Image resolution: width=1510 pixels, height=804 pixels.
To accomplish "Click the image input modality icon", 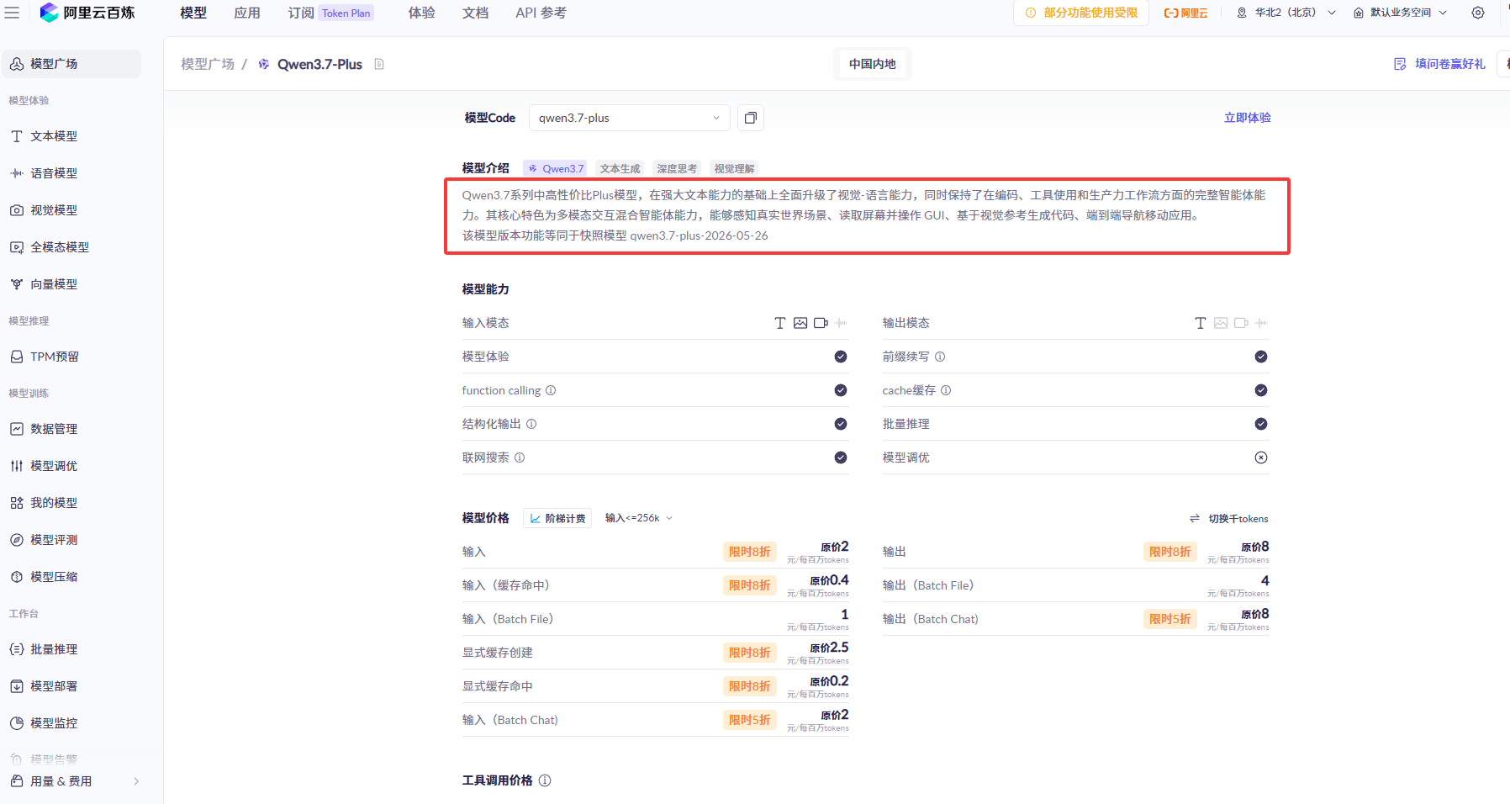I will click(800, 323).
